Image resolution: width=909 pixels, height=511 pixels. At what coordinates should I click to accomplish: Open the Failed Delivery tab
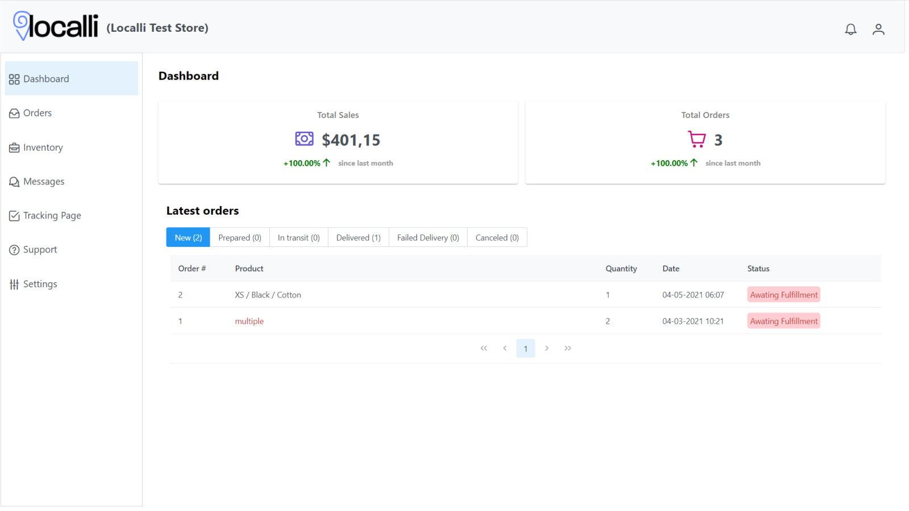427,237
